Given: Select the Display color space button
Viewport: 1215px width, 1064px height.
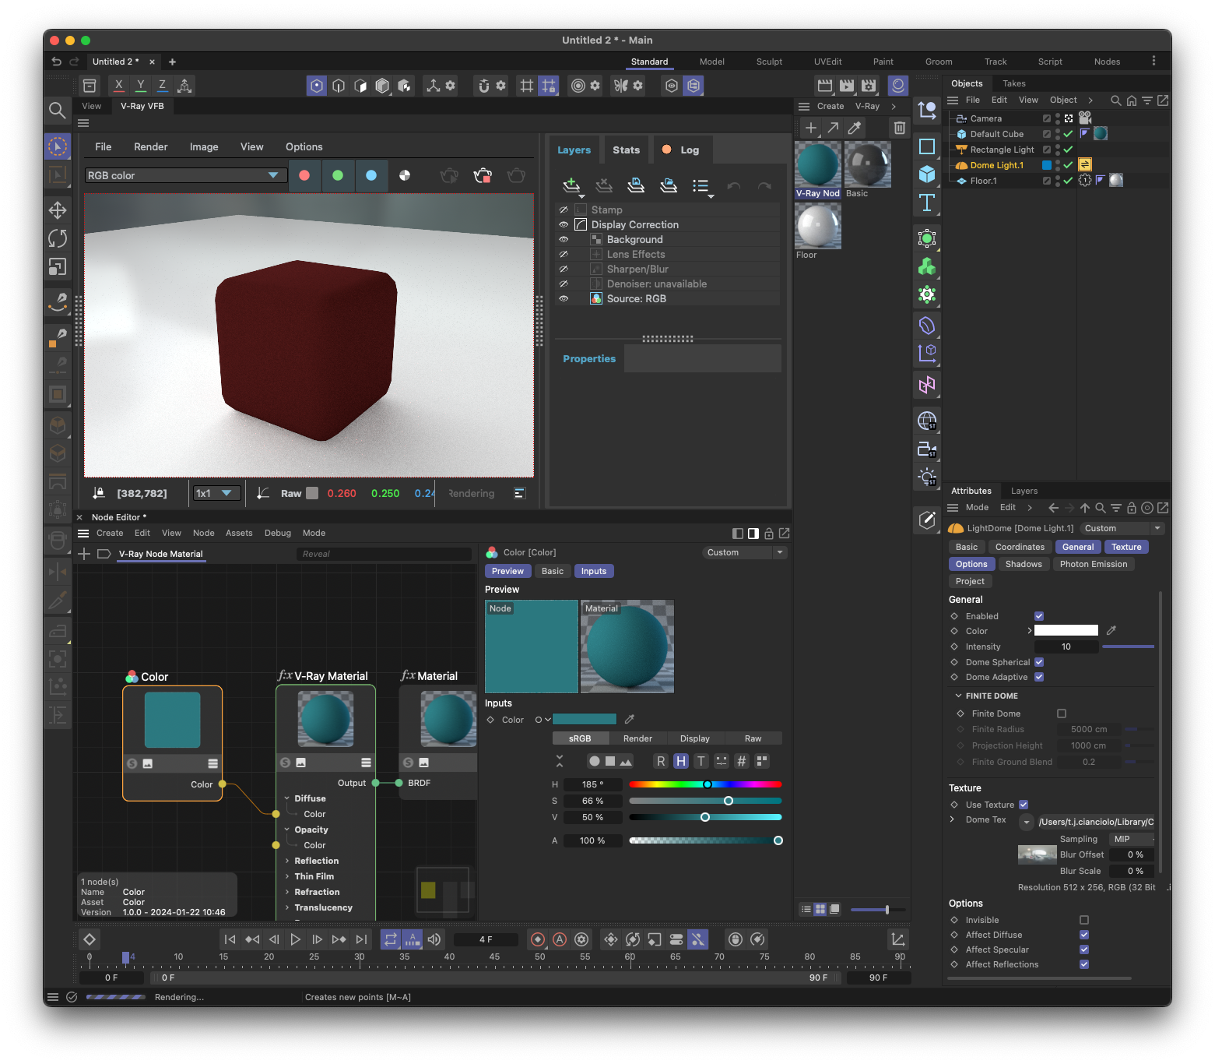Looking at the screenshot, I should 694,738.
